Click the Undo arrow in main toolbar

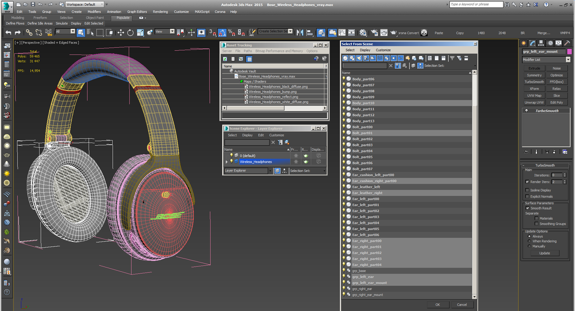[x=8, y=33]
